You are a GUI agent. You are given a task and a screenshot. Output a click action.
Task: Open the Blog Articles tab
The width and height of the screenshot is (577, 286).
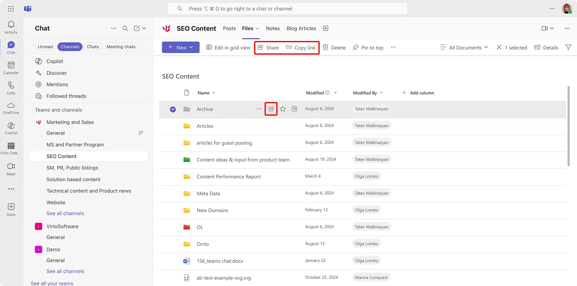pos(301,28)
